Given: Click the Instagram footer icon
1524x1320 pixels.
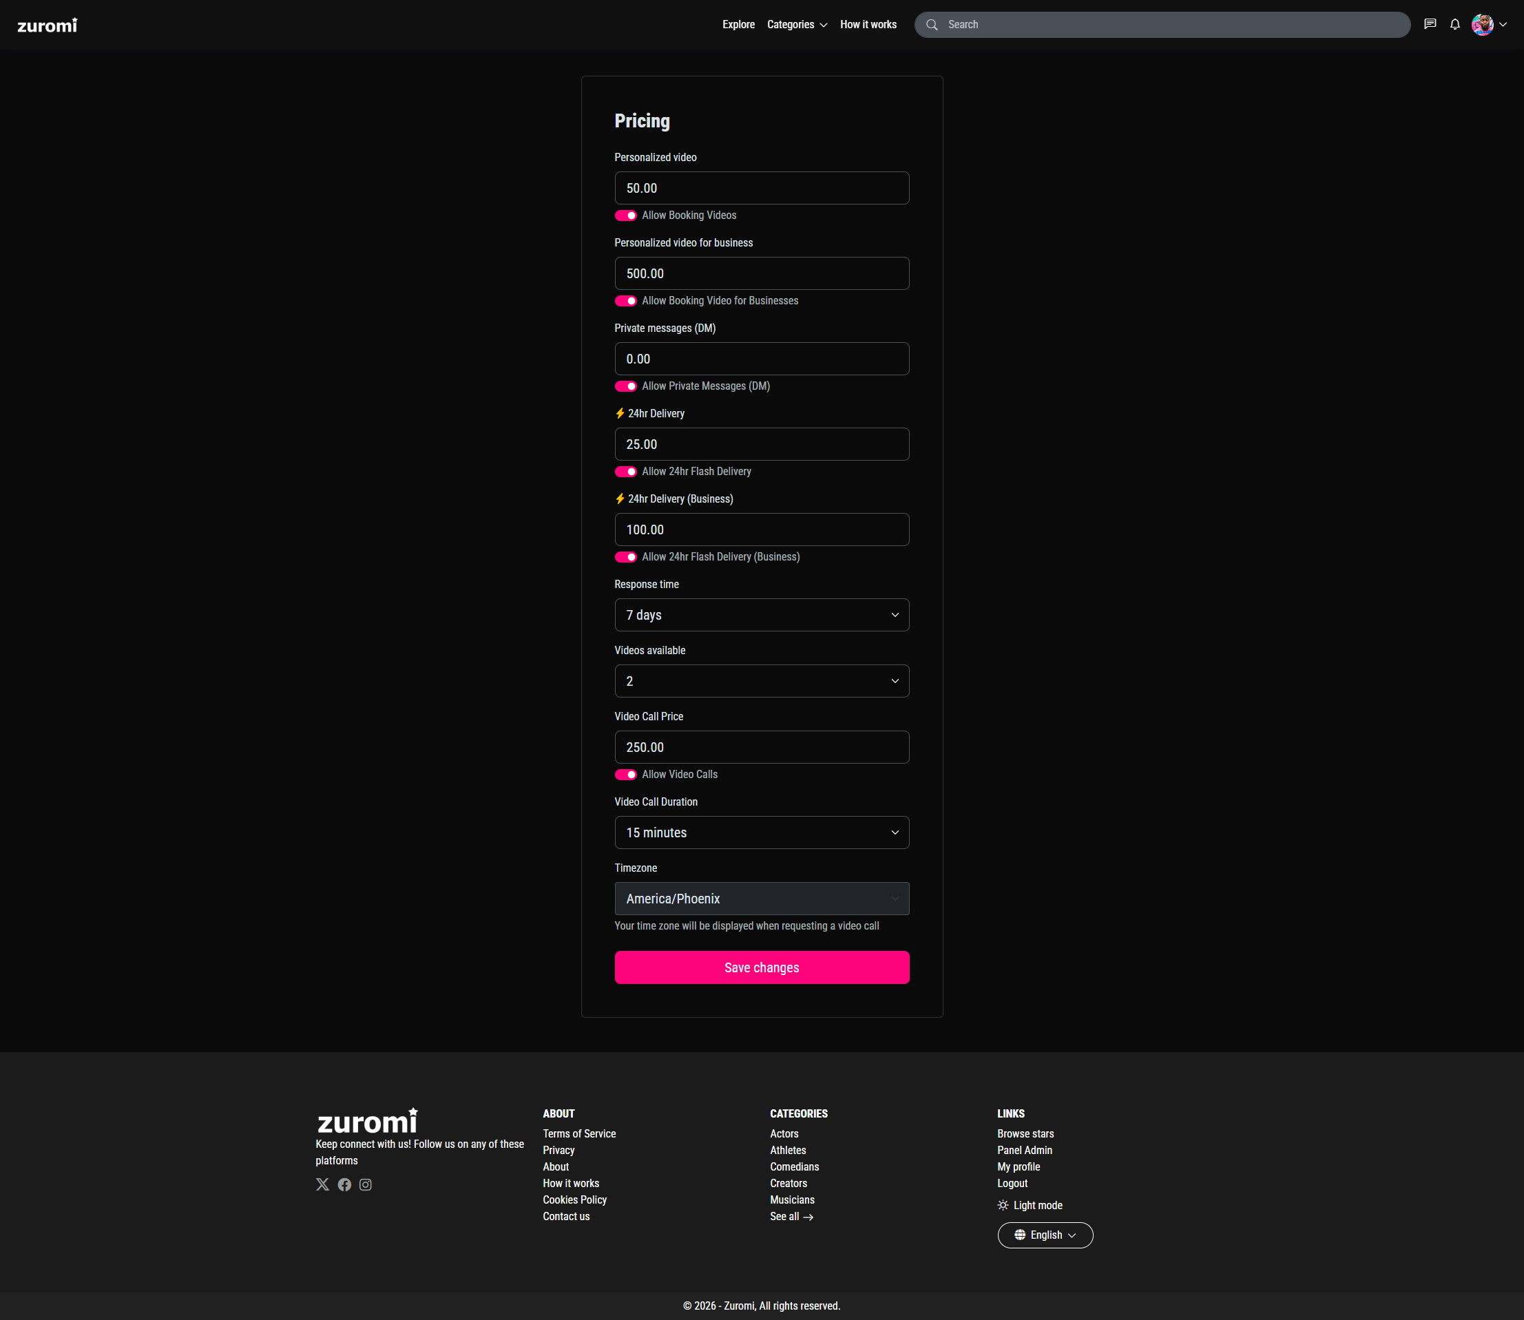Looking at the screenshot, I should [x=366, y=1184].
